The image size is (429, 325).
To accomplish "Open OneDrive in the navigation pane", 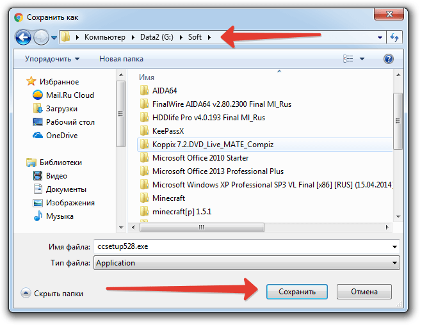I will tap(62, 136).
